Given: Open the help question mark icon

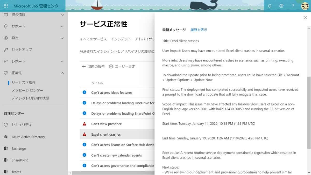Looking at the screenshot, I should (293, 6).
